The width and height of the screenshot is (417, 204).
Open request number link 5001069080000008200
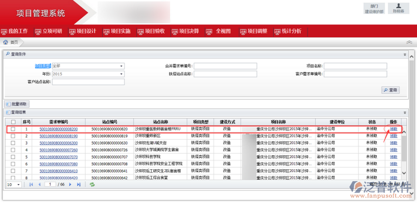tap(58, 129)
